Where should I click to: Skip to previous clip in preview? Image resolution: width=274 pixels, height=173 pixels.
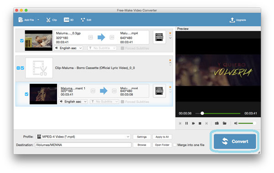(180, 123)
